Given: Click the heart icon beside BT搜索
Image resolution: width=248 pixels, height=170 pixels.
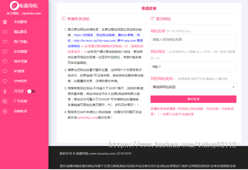Looking at the screenshot, I should click(5, 71).
